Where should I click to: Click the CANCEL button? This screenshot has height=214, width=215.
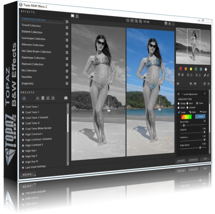(193, 160)
